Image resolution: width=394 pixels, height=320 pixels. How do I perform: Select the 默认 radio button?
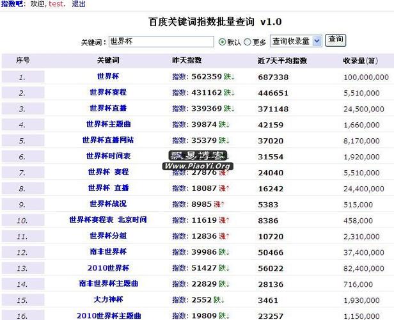click(222, 42)
